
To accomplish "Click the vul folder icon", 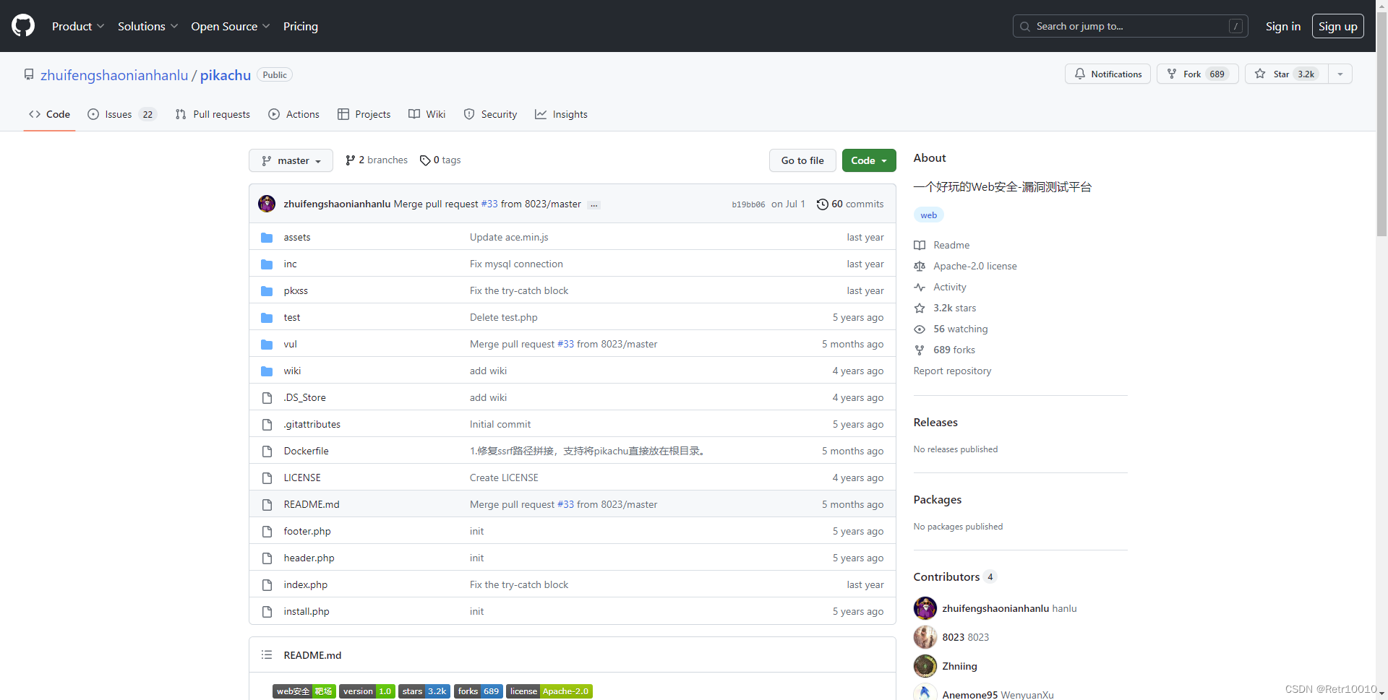I will (x=267, y=345).
